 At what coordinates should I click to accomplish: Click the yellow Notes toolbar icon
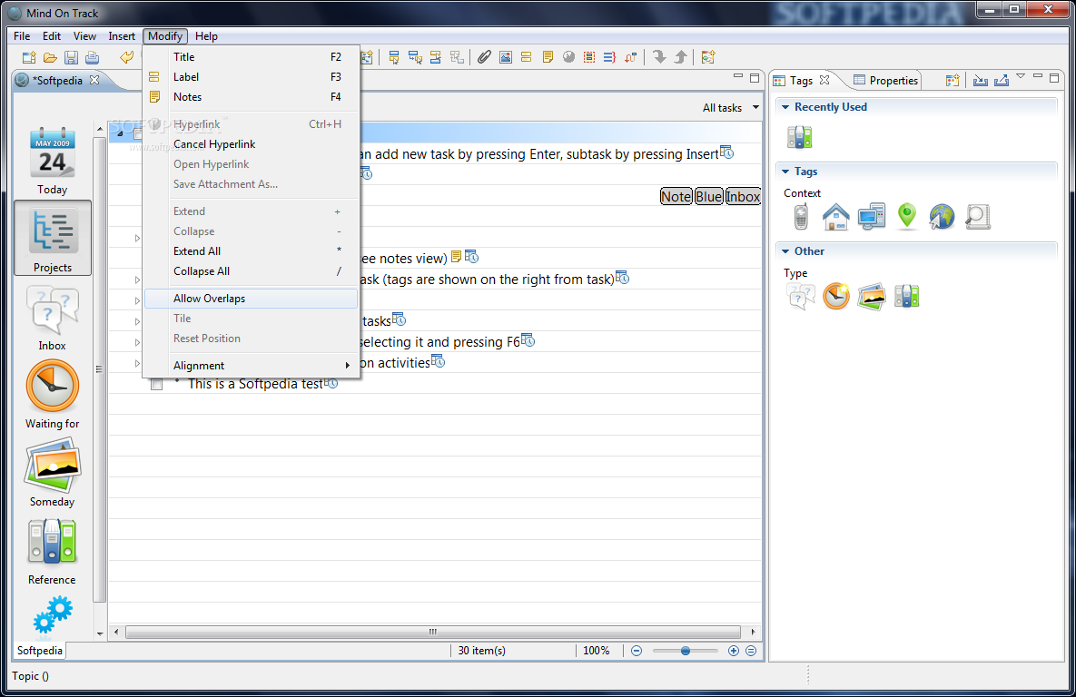tap(548, 57)
